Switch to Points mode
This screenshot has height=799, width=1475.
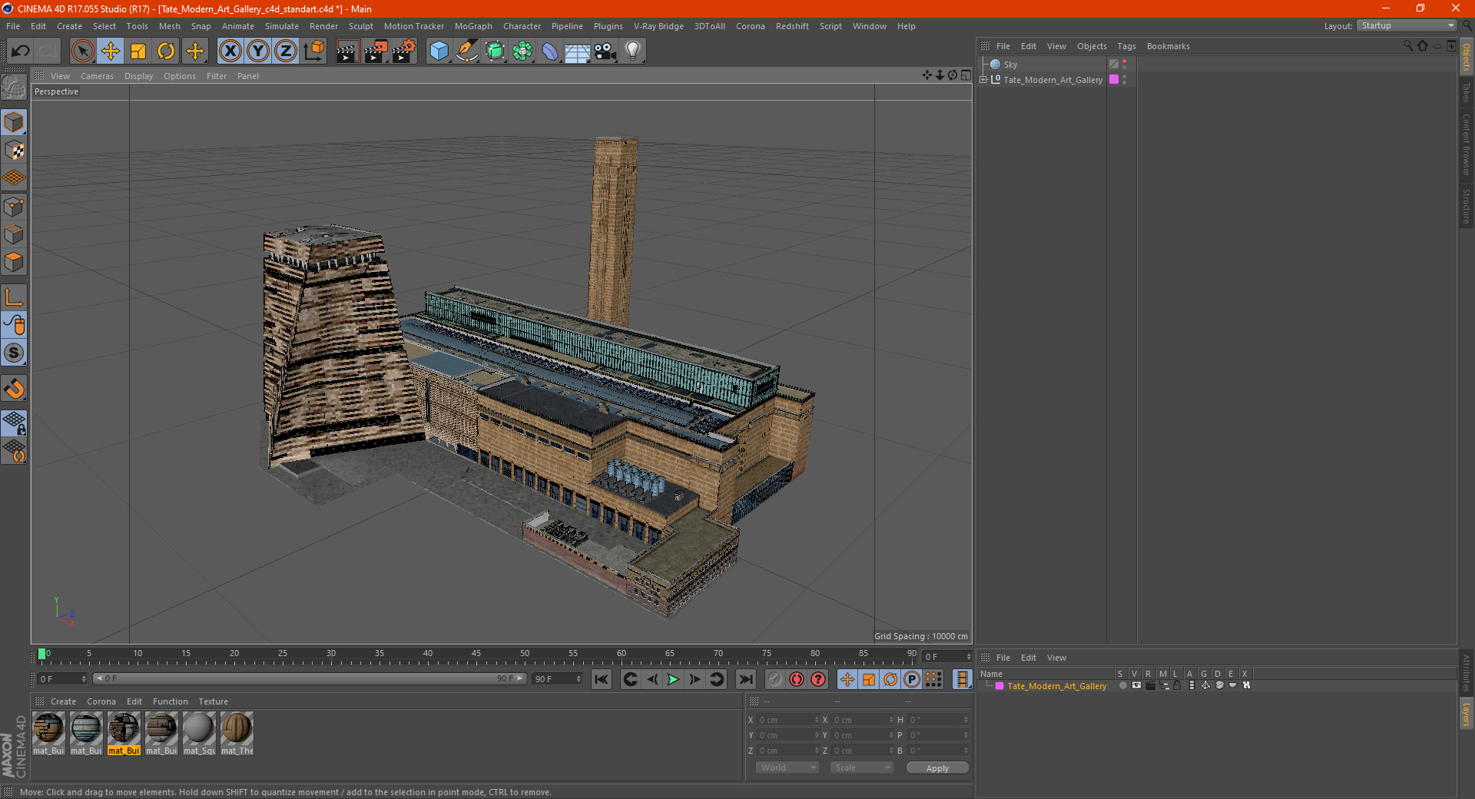14,207
